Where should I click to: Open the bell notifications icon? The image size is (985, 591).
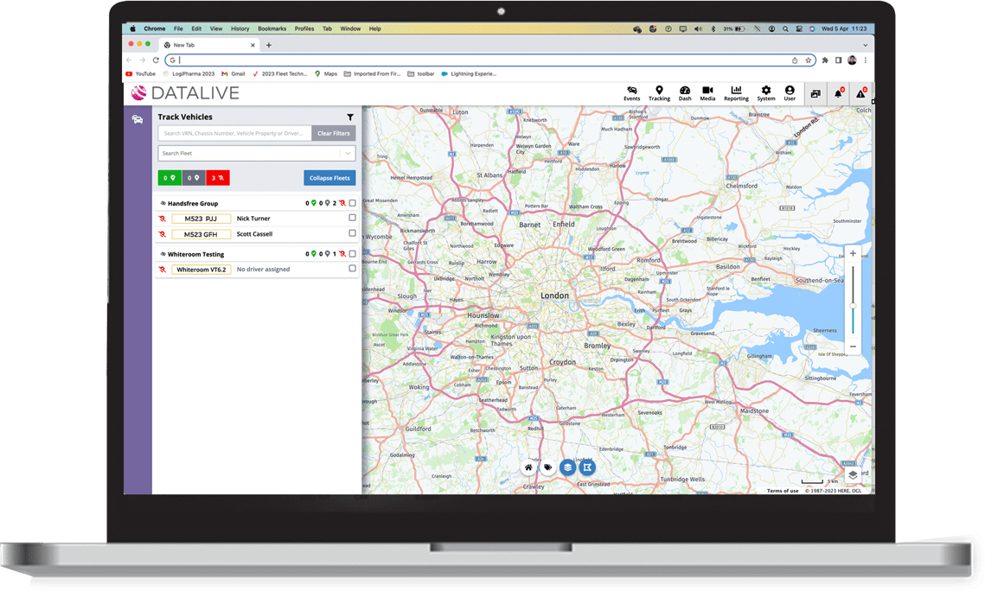click(838, 93)
